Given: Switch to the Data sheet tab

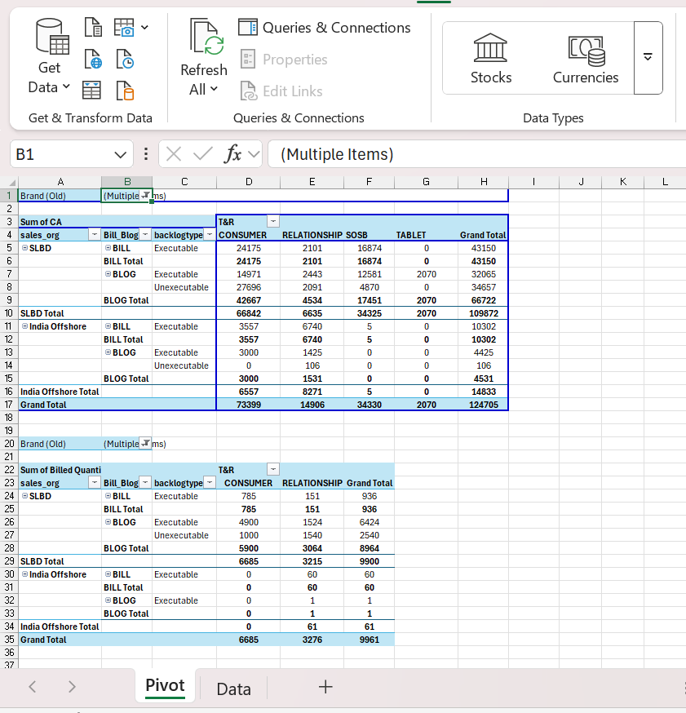Looking at the screenshot, I should tap(232, 688).
